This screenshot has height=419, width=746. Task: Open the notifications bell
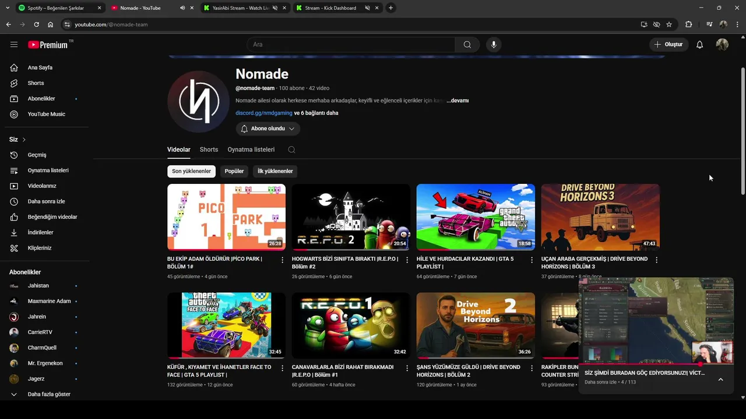pos(699,45)
